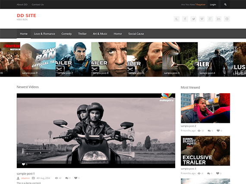Go to the Horror category
Image resolution: width=246 pixels, height=184 pixels.
point(118,34)
